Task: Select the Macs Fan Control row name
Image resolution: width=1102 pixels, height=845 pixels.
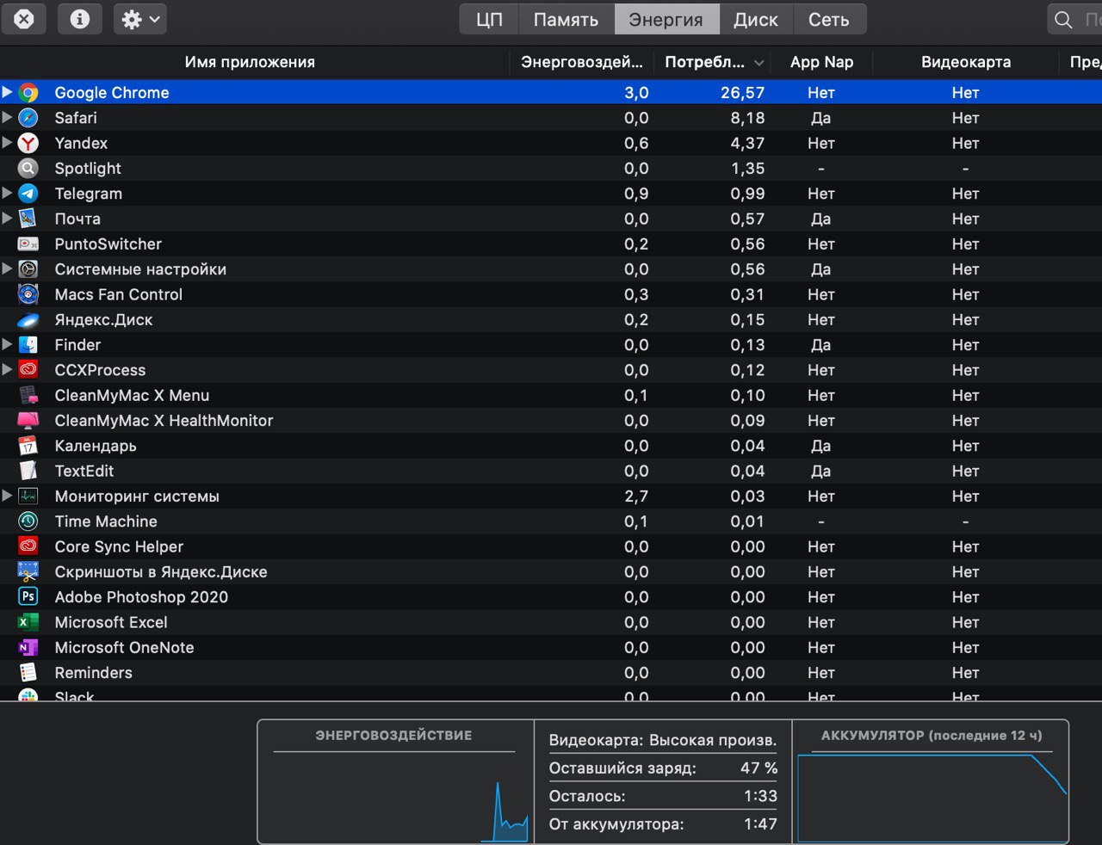Action: [x=119, y=294]
